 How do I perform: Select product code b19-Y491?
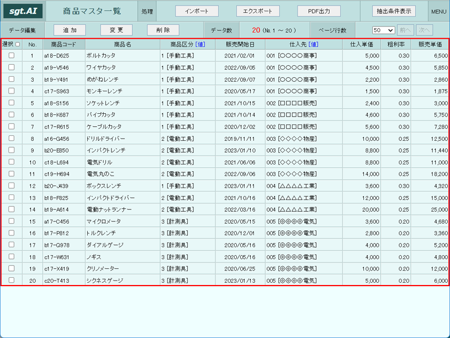point(56,79)
